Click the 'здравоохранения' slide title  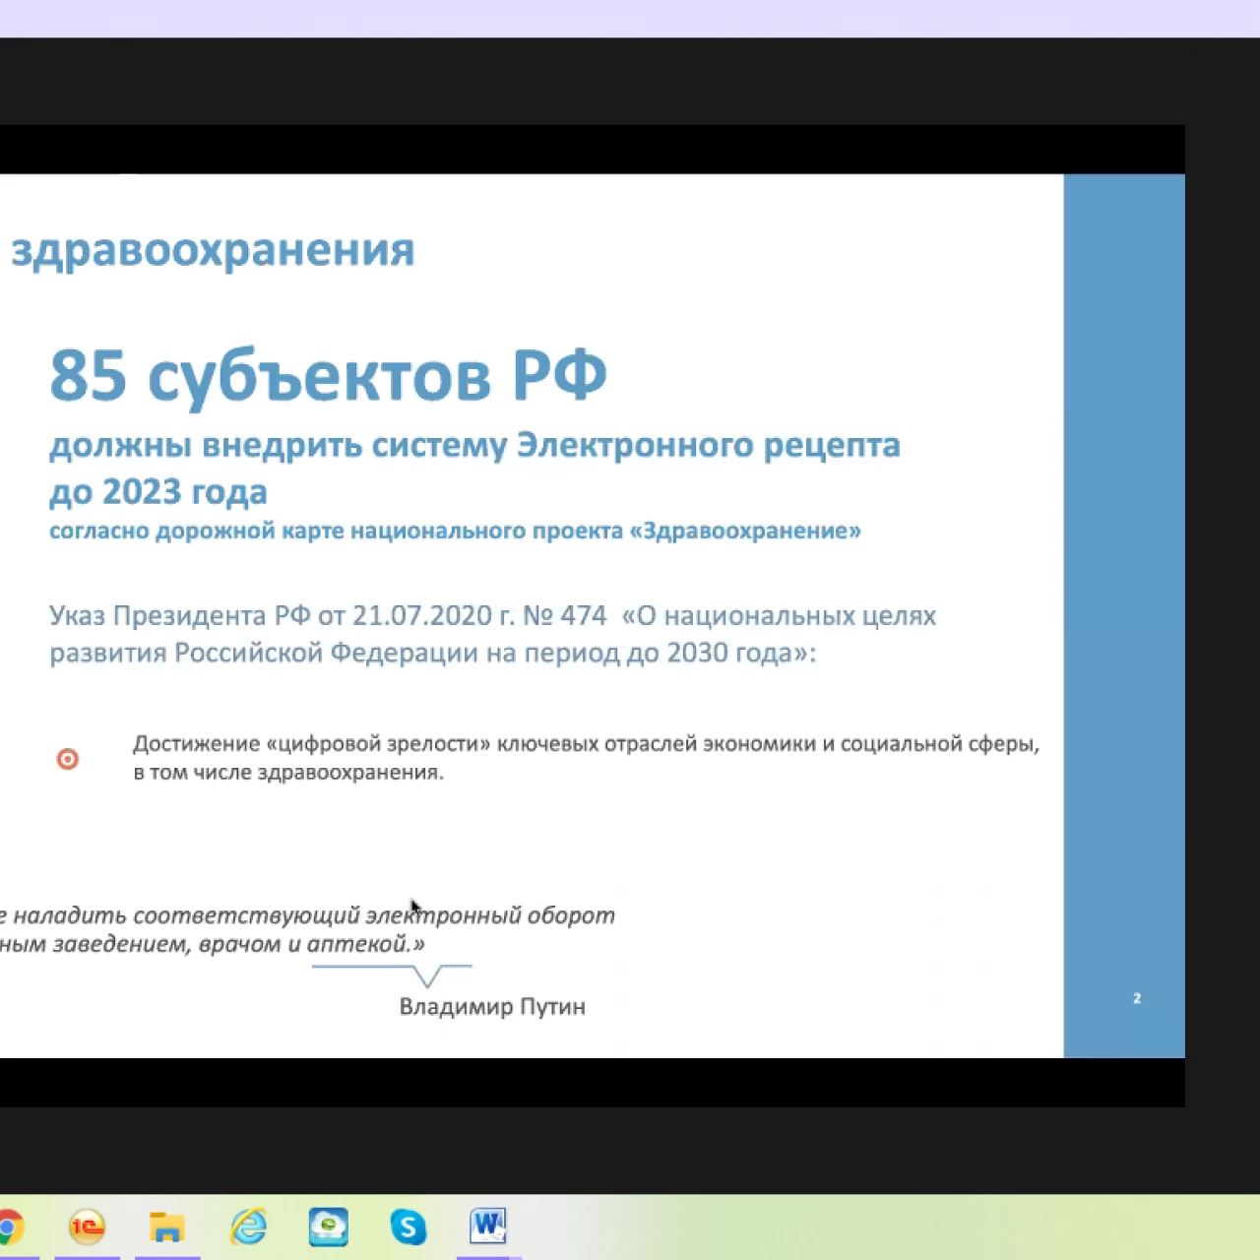pos(213,250)
